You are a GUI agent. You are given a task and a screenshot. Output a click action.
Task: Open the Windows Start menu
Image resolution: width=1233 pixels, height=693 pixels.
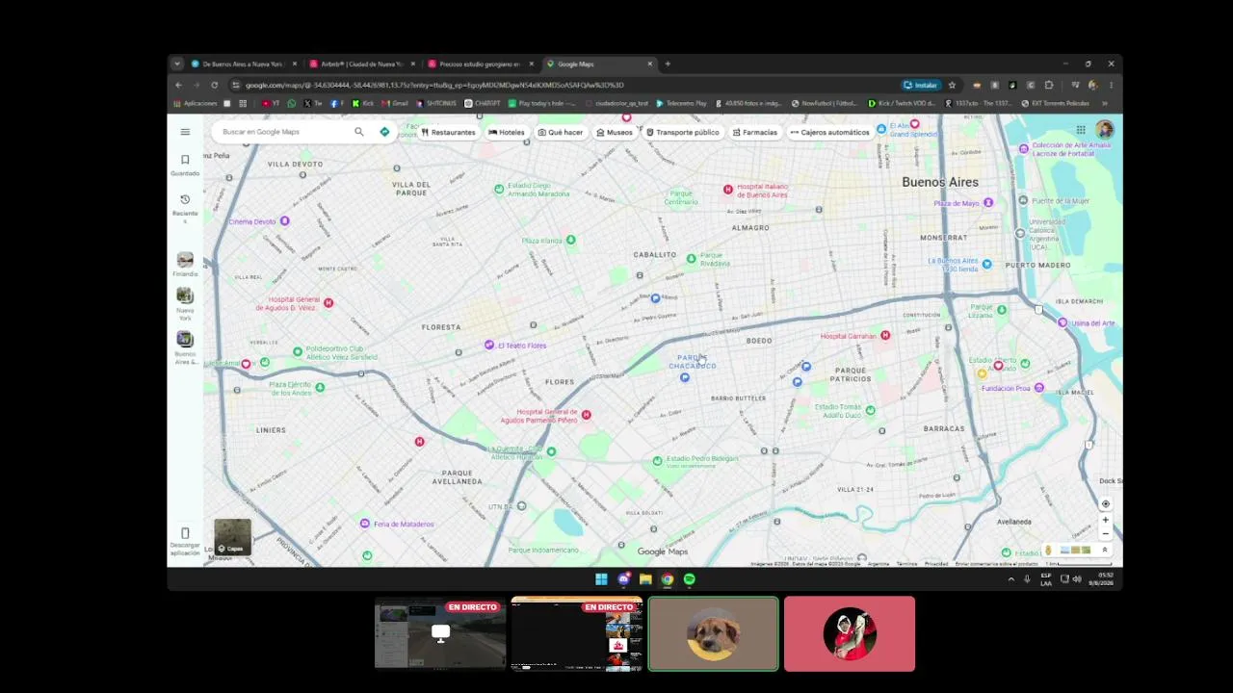[x=601, y=579]
